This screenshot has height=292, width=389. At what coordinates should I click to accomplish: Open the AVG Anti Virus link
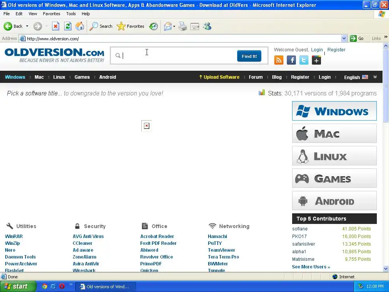coord(88,236)
